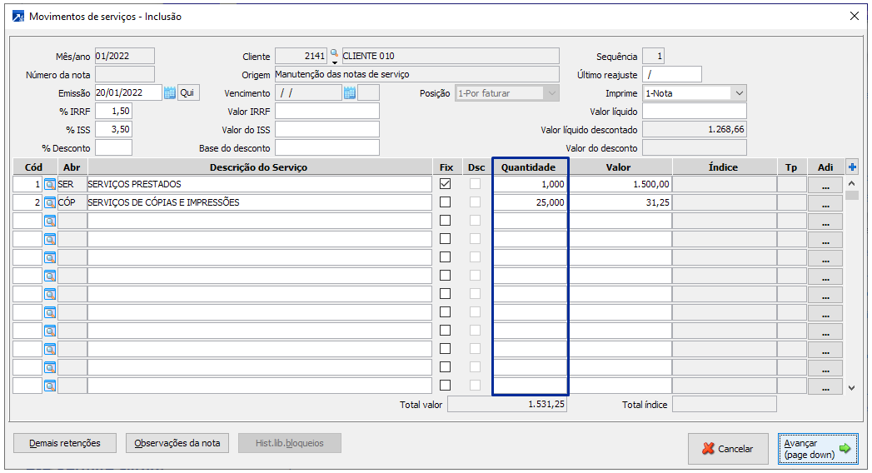Viewport: 872px width, 473px height.
Task: Click description SERVIÇOS DE CÓPIAS E IMPRESSÕES
Action: pyautogui.click(x=259, y=203)
